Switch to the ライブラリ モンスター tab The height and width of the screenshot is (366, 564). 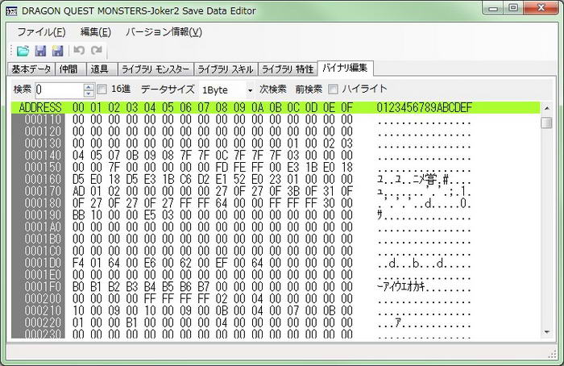(158, 69)
